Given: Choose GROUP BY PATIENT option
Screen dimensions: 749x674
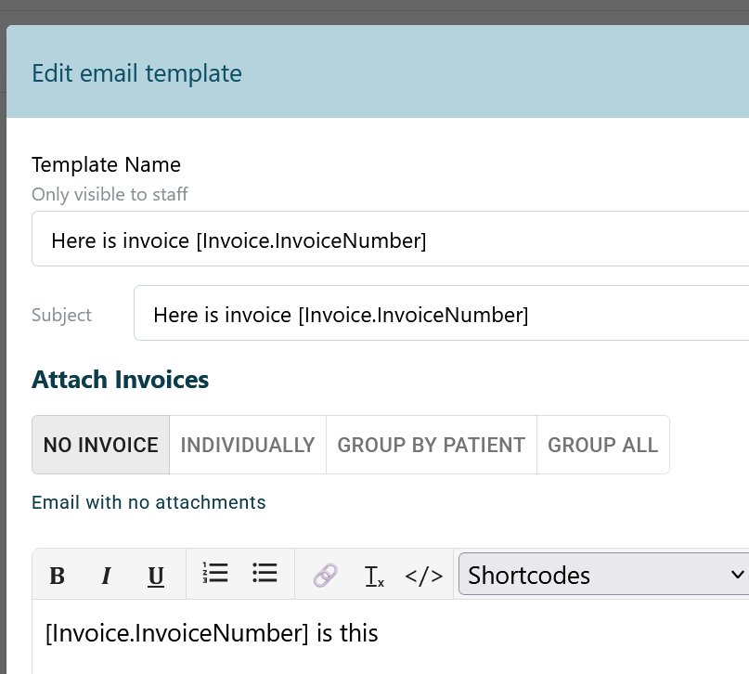Looking at the screenshot, I should click(432, 445).
